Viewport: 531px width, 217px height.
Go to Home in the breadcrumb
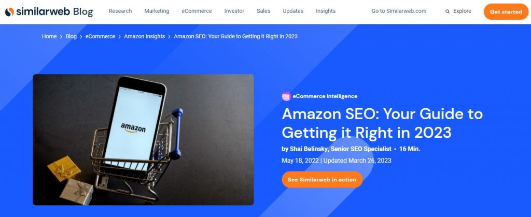point(49,36)
